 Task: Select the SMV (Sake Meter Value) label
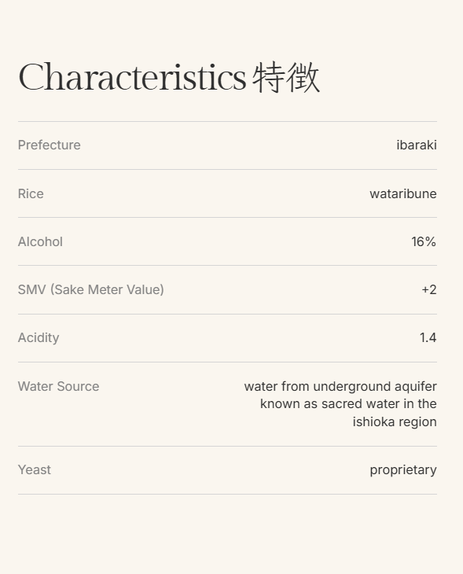tap(90, 289)
